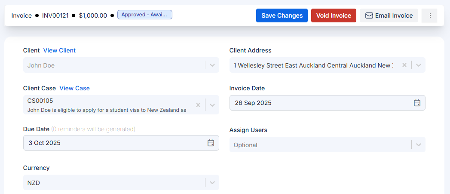Focus the Invoice Date field 26 Sep 2025
This screenshot has height=194, width=450.
pyautogui.click(x=328, y=103)
